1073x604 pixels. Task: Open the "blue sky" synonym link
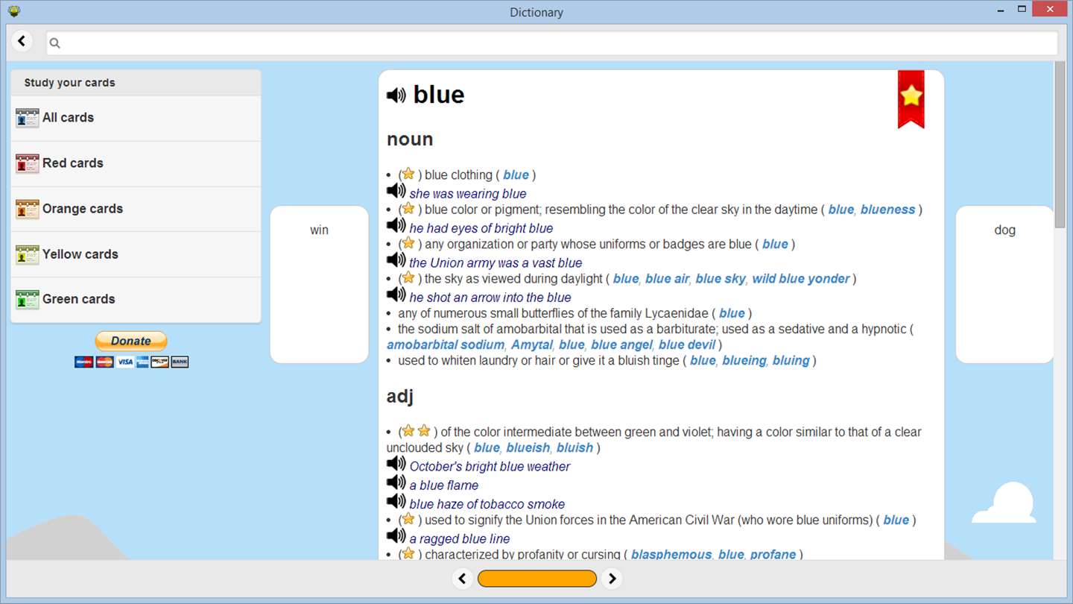[720, 279]
